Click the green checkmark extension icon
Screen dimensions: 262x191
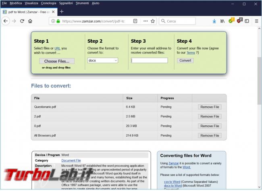(x=231, y=21)
